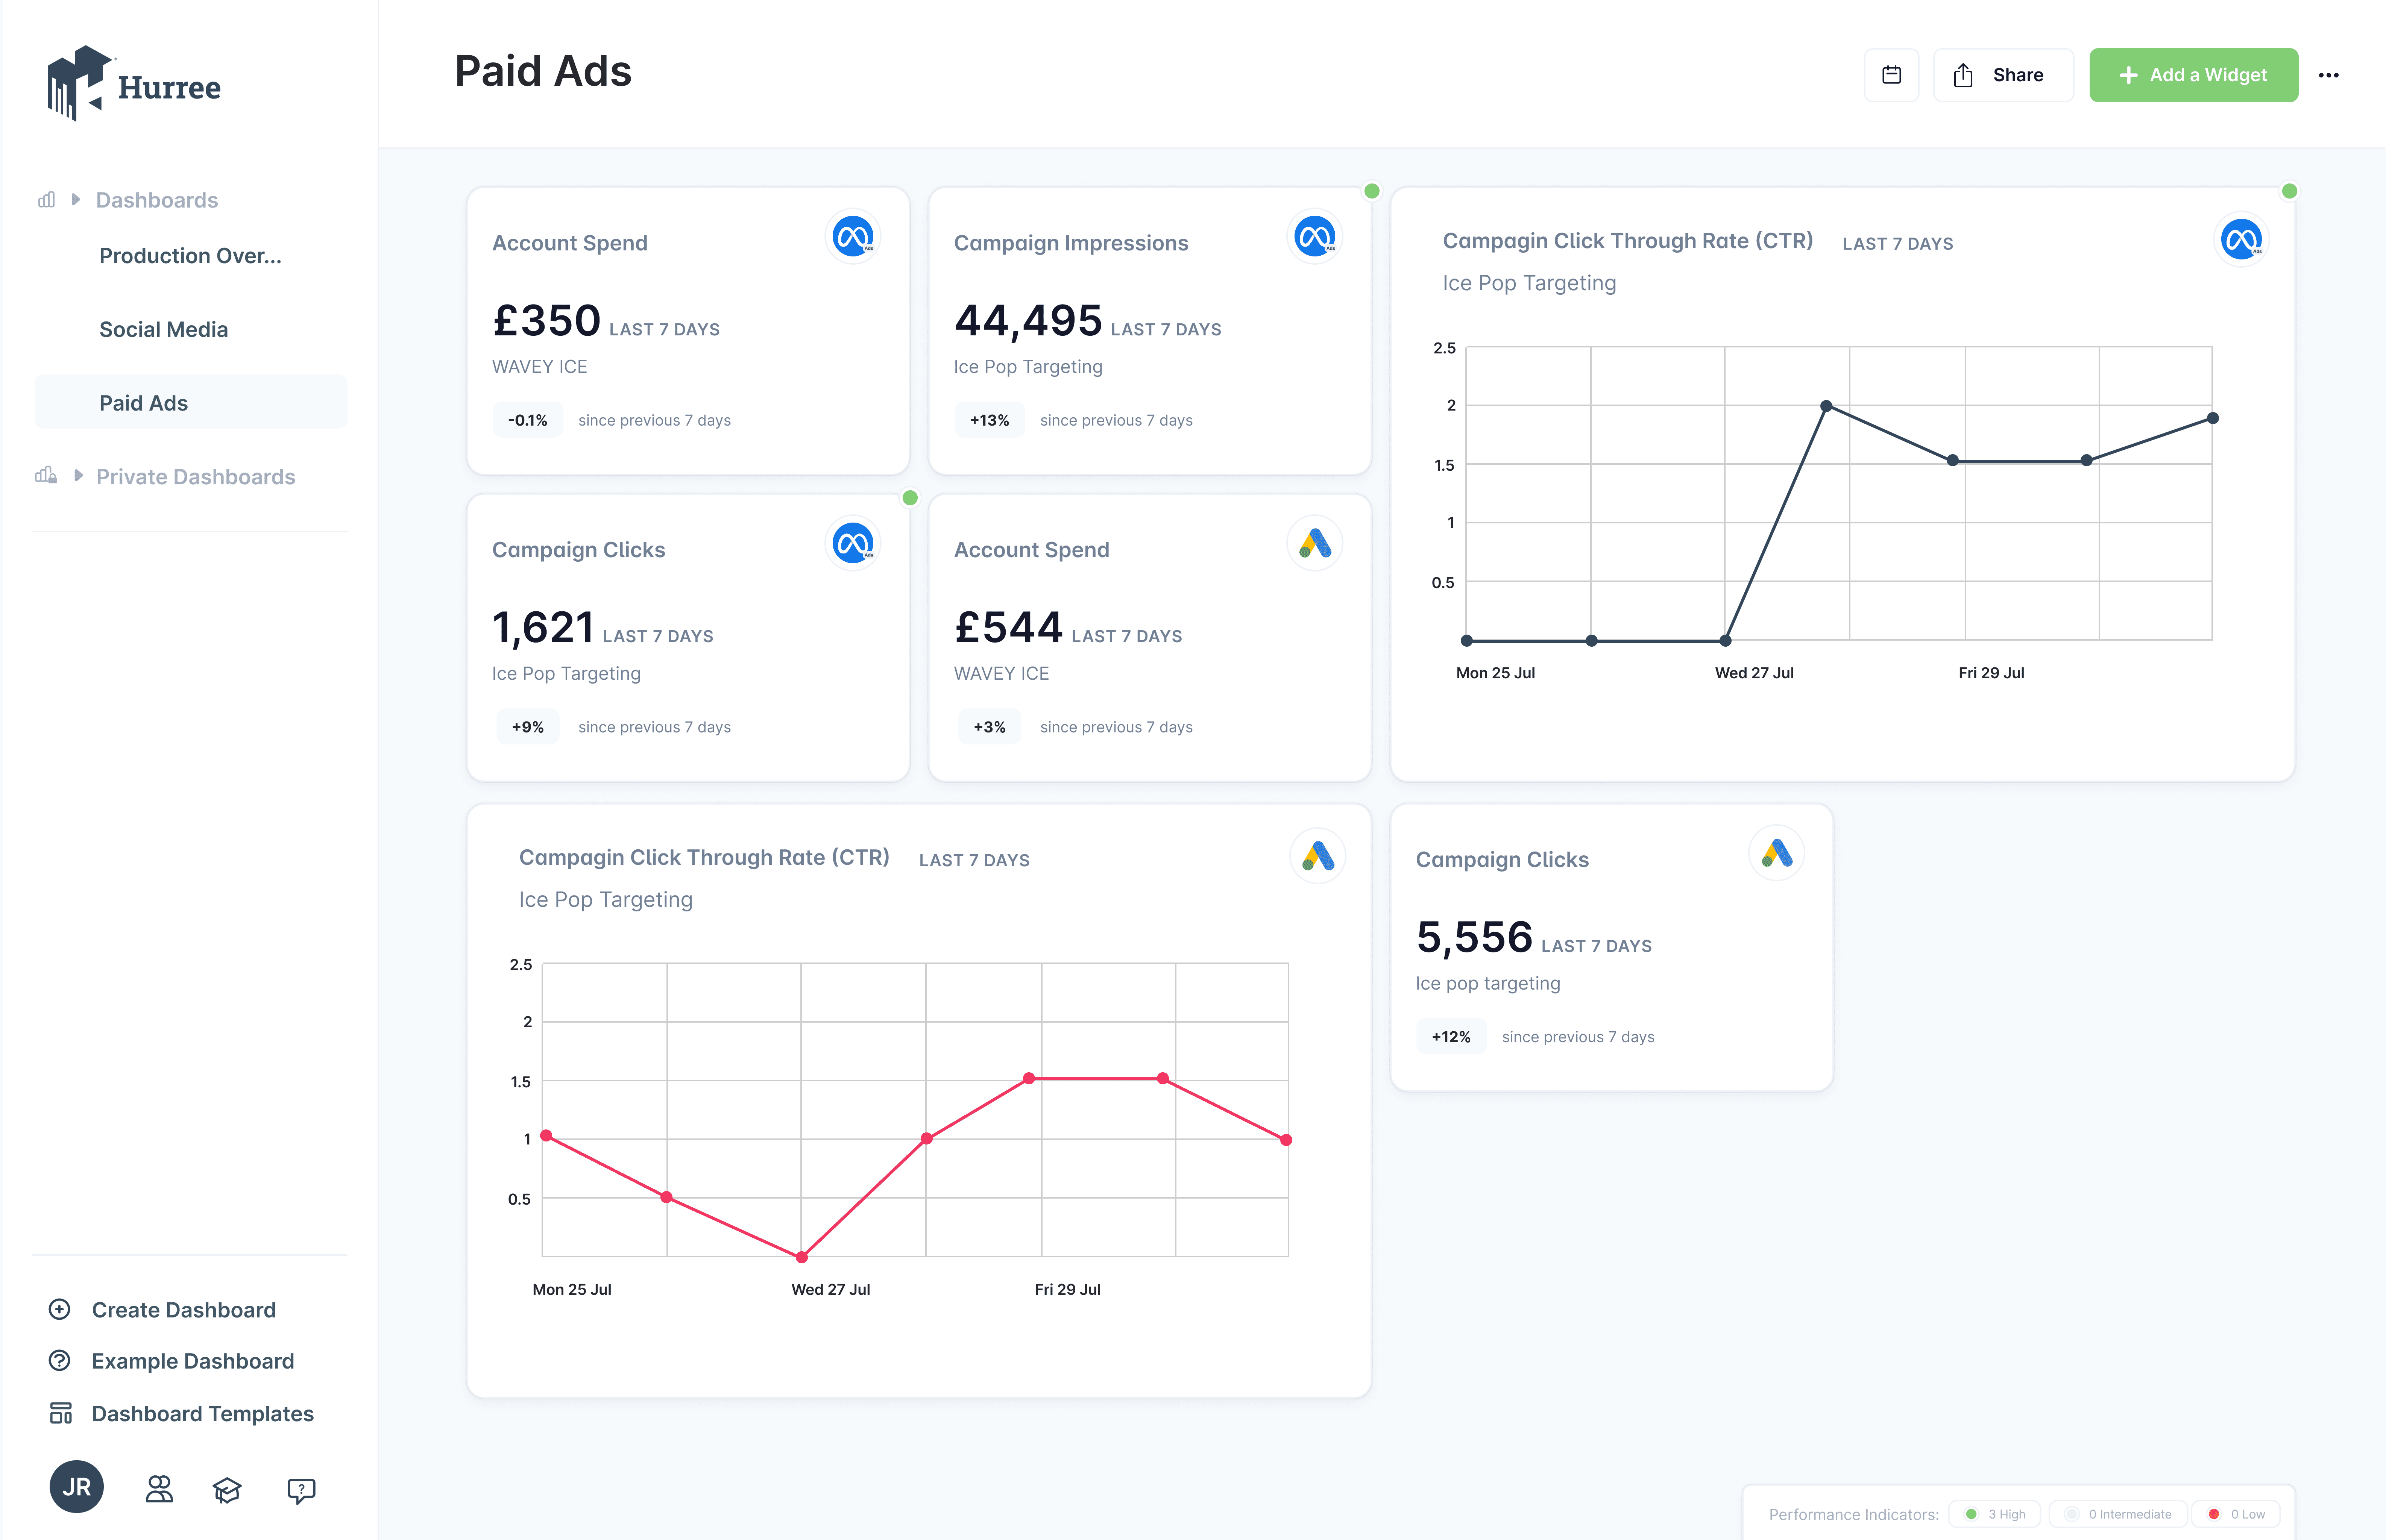Open the team members people icon
Screen dimensions: 2386x1540
(159, 1489)
